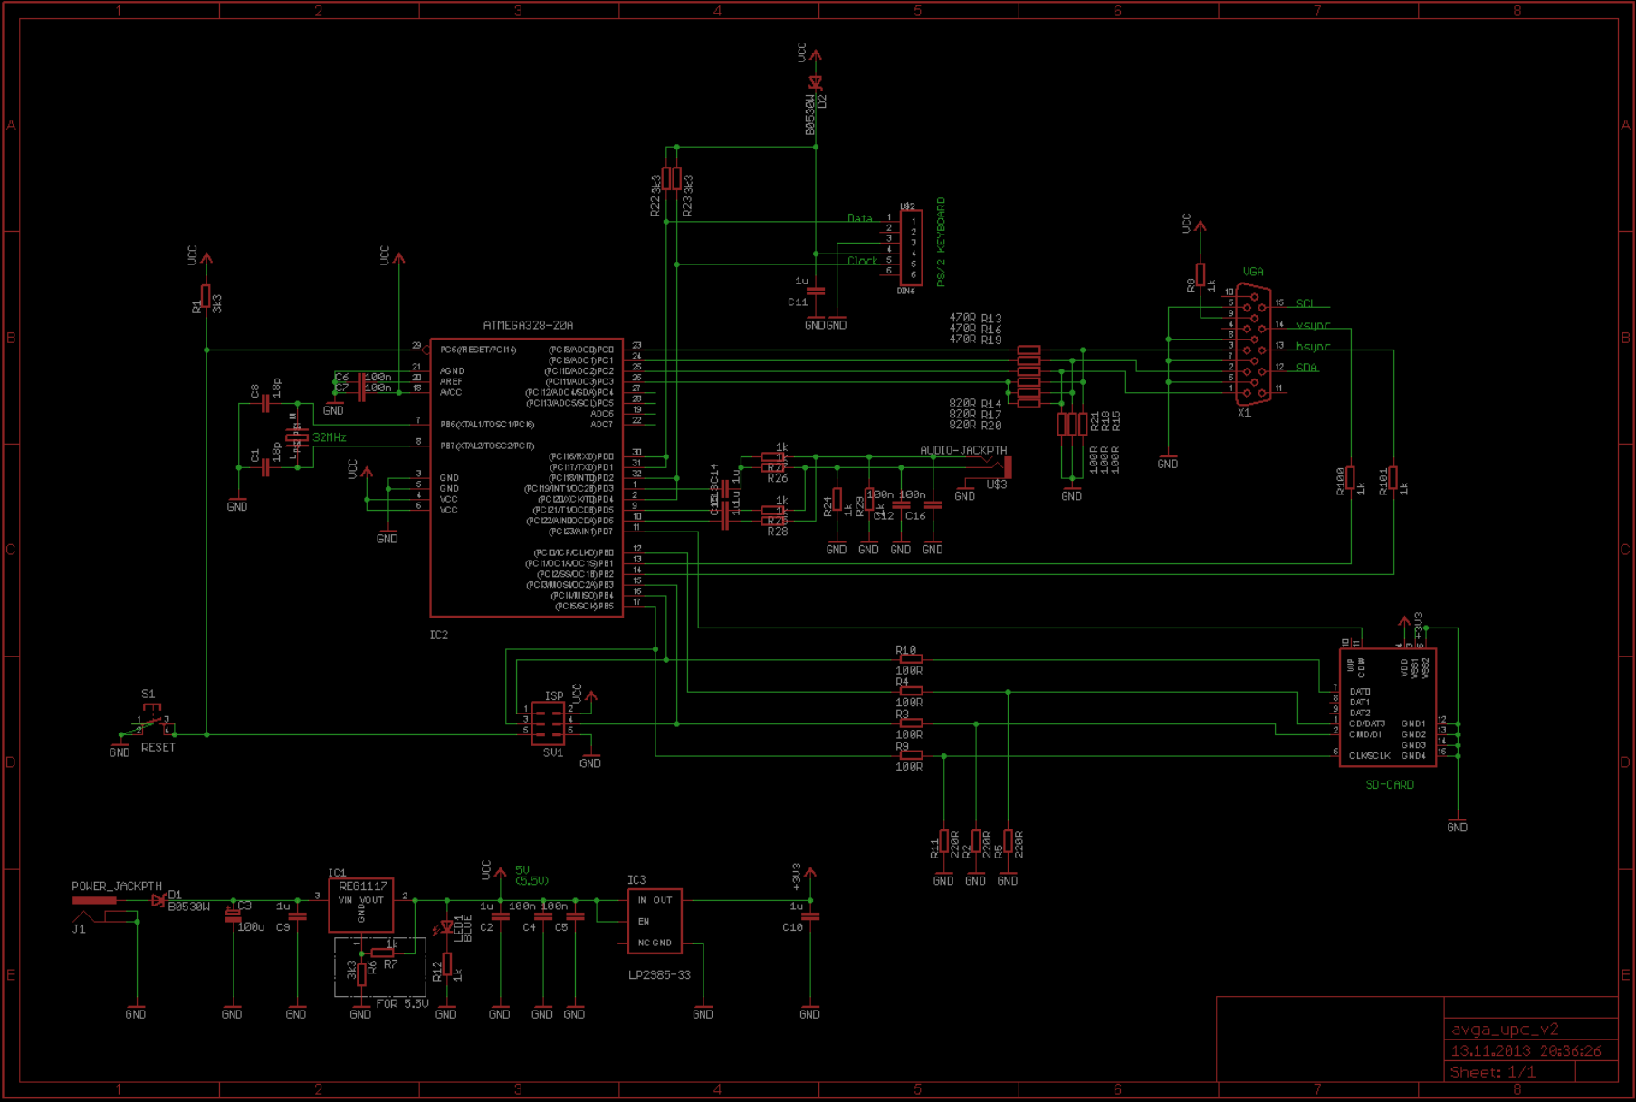Click the LP2985-33 part label
This screenshot has height=1102, width=1636.
(x=659, y=975)
